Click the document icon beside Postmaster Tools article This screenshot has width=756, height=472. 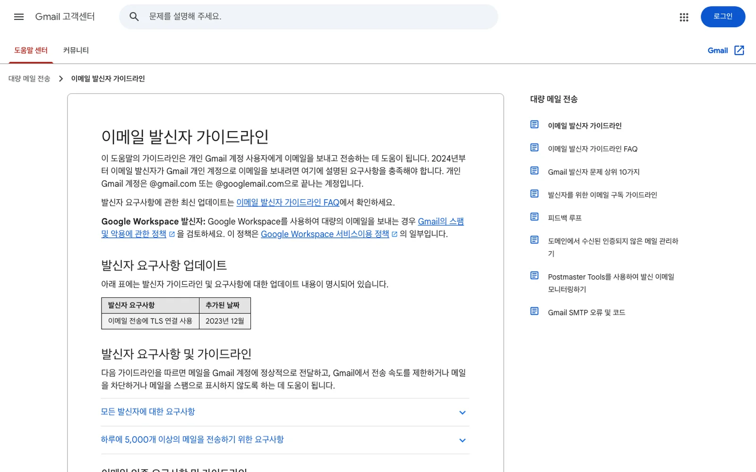(x=534, y=276)
